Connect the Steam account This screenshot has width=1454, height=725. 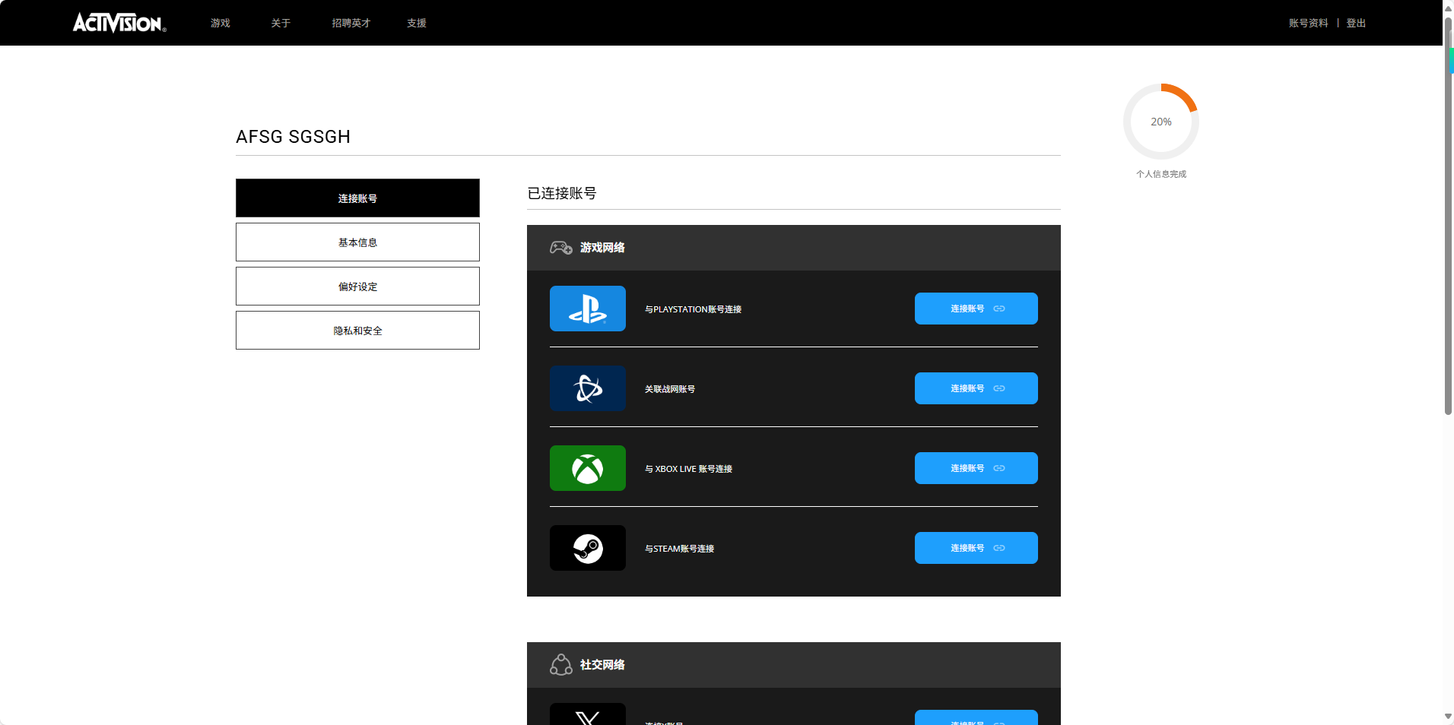coord(976,548)
